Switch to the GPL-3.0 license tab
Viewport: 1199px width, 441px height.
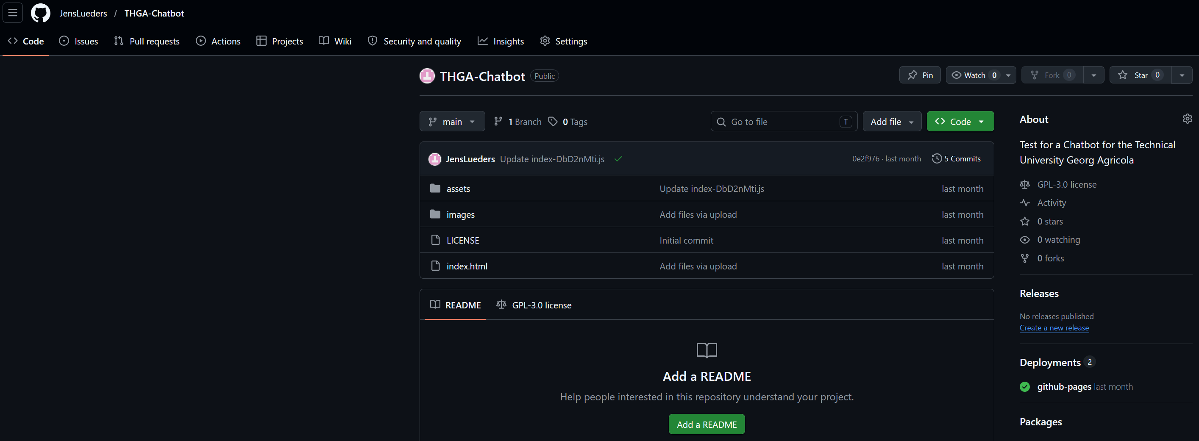tap(534, 305)
